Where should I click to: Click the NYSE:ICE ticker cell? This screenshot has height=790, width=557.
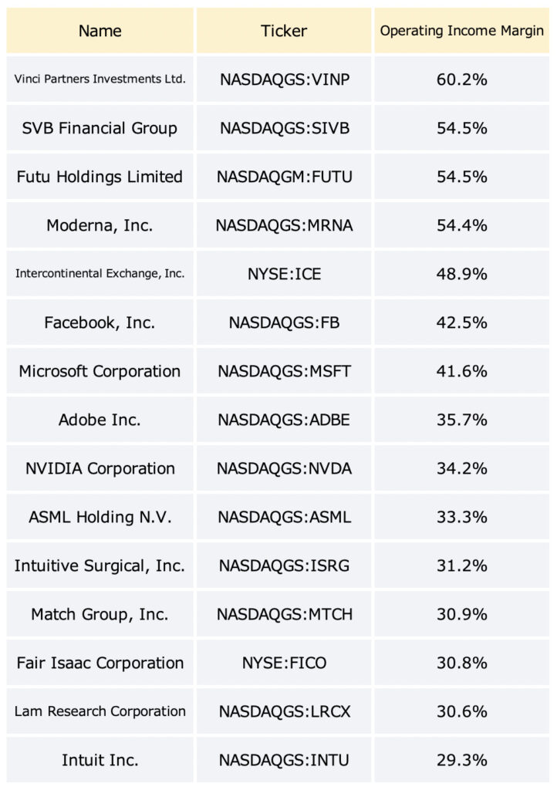284,274
